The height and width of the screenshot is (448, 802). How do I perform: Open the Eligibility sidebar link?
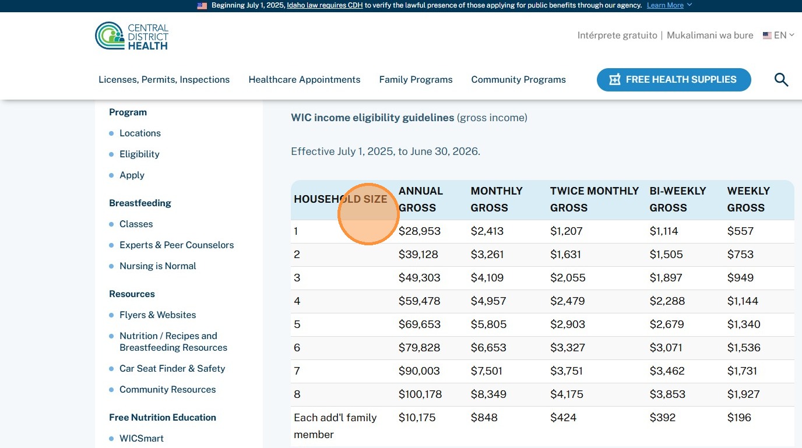point(139,154)
